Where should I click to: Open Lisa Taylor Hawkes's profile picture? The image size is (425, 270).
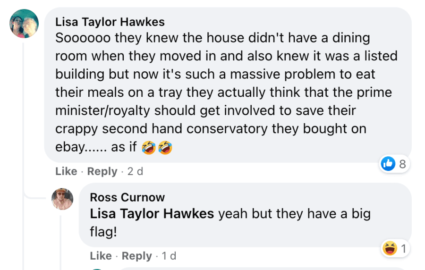[24, 23]
